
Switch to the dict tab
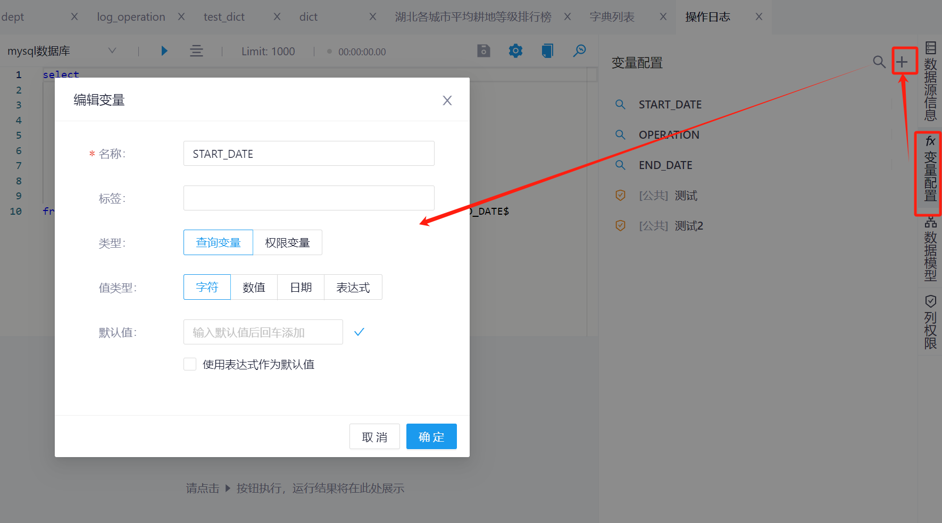coord(309,17)
